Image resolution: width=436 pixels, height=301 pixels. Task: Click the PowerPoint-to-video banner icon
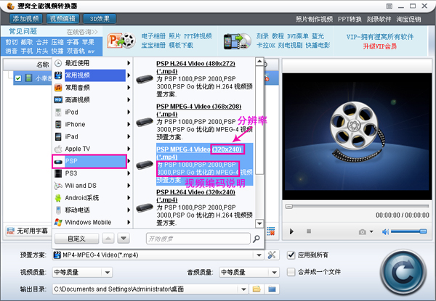coord(121,41)
